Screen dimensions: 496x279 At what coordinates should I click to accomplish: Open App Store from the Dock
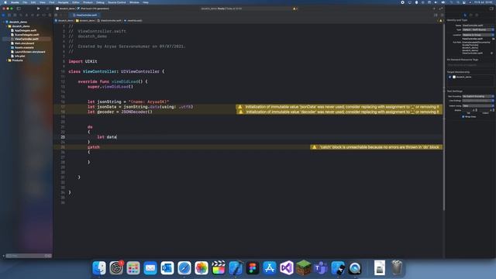270,268
